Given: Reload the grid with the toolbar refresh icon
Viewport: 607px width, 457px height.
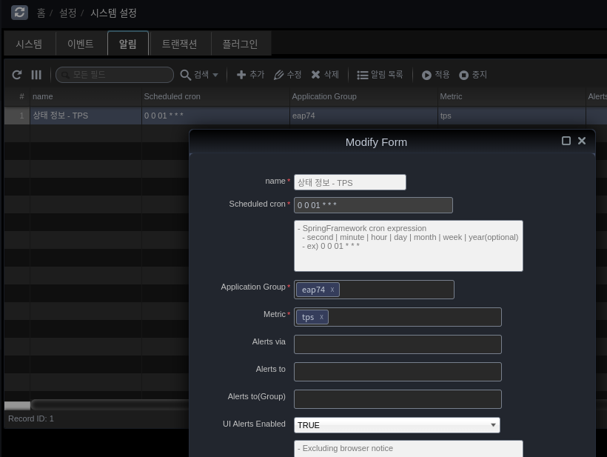Looking at the screenshot, I should tap(17, 75).
